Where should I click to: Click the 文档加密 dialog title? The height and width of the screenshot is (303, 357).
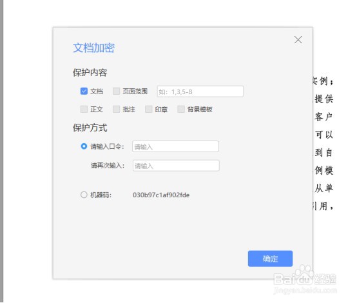click(94, 48)
